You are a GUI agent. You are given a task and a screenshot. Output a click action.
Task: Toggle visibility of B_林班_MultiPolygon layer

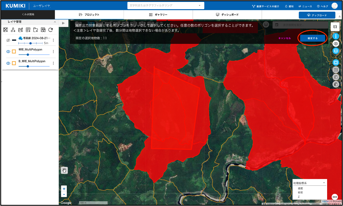[x=8, y=63]
